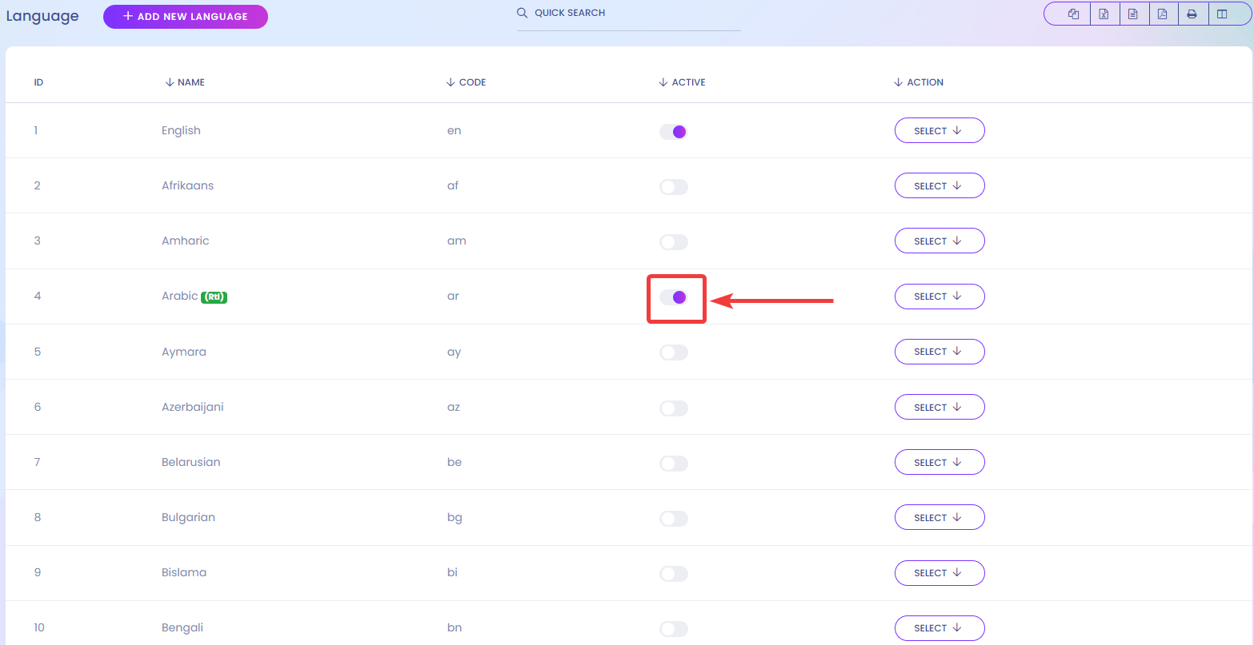The width and height of the screenshot is (1254, 645).
Task: Enable the Amharic language toggle
Action: 674,242
